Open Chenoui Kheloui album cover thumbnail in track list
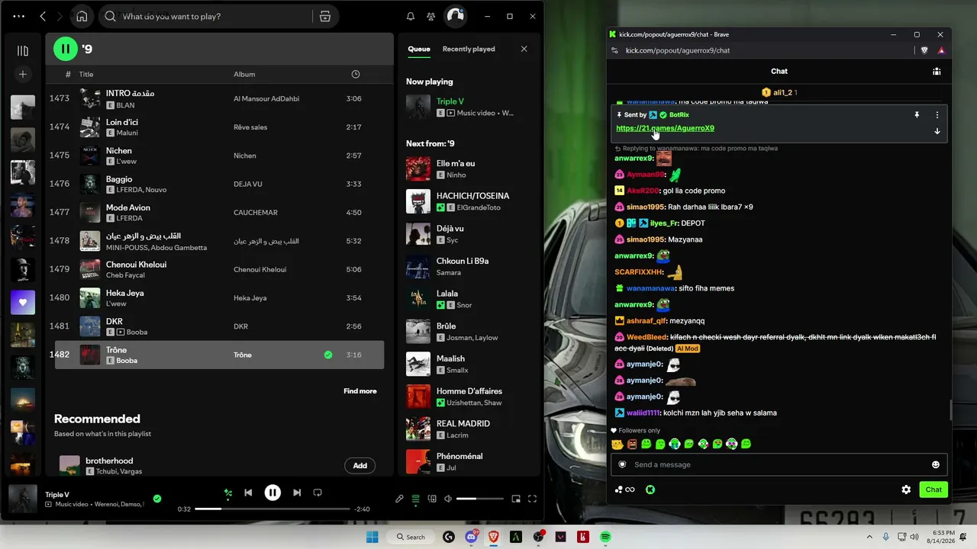This screenshot has width=977, height=549. click(x=90, y=269)
